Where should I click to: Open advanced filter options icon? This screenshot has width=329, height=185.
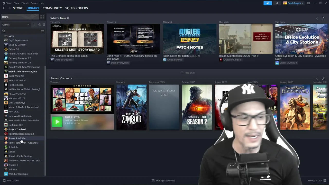click(x=42, y=31)
